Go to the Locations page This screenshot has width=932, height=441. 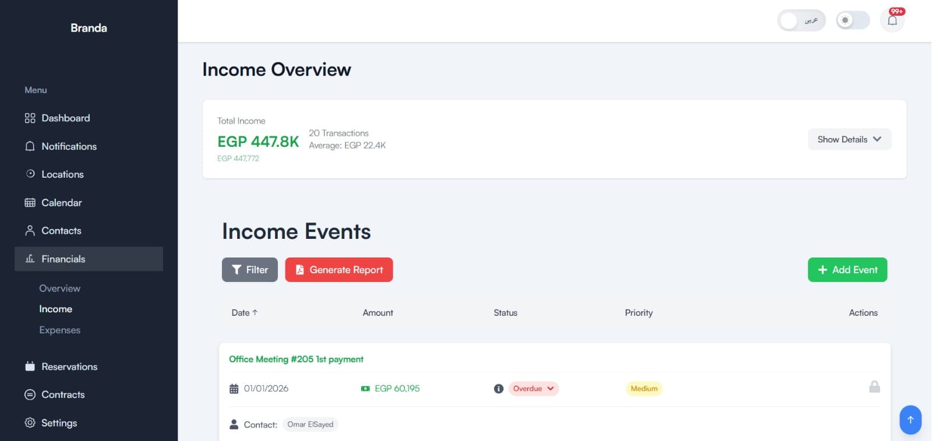(x=89, y=174)
